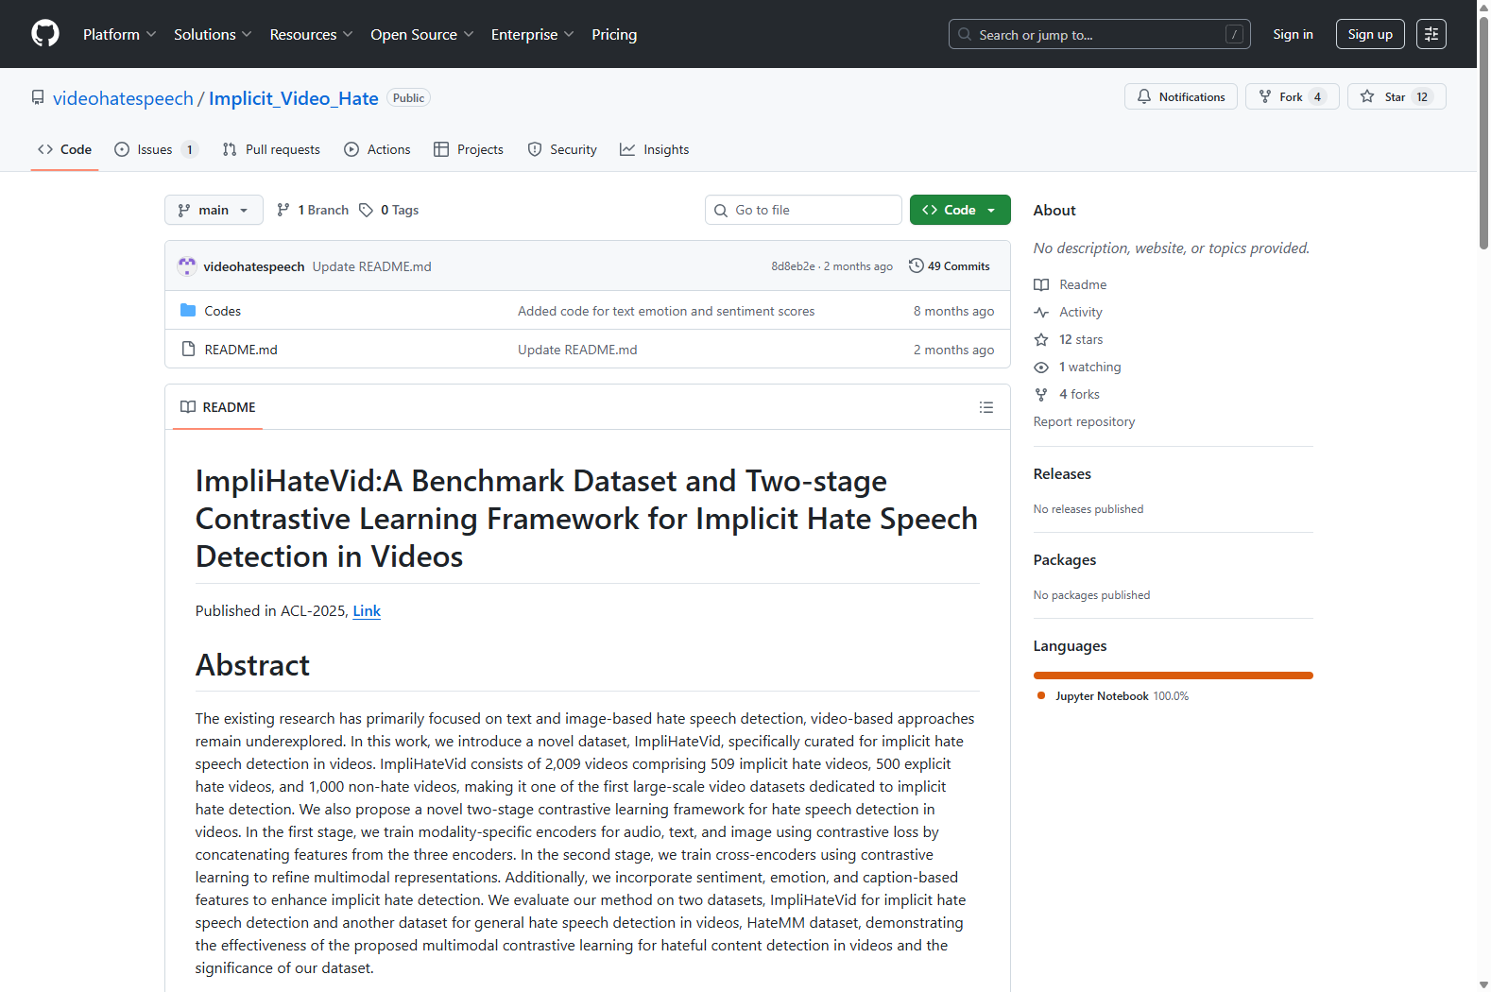Click the bell icon on Notifications

[1144, 96]
